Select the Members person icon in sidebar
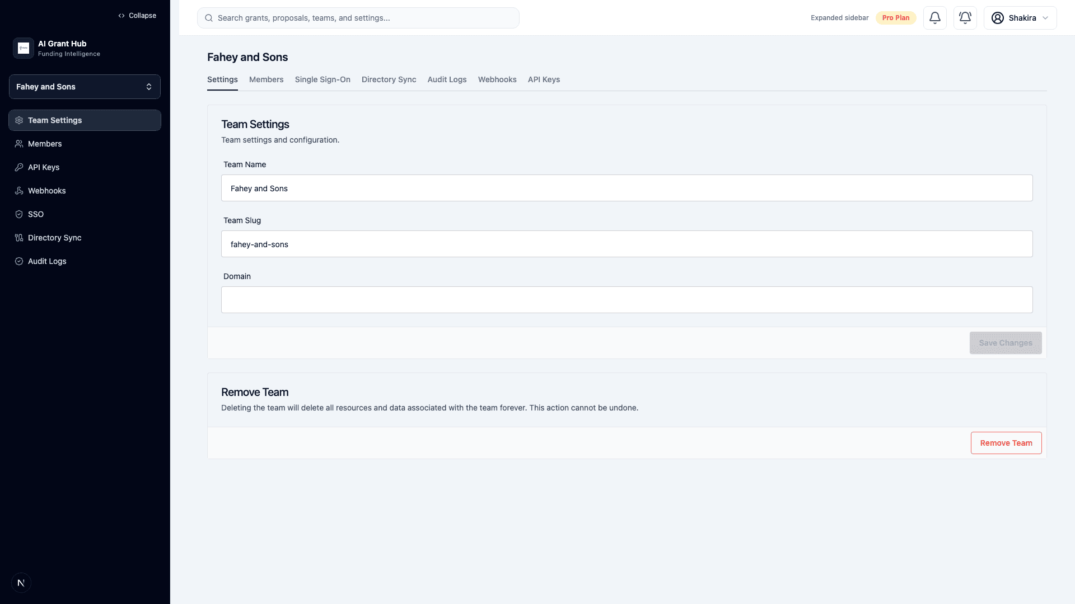This screenshot has height=604, width=1075. click(19, 144)
